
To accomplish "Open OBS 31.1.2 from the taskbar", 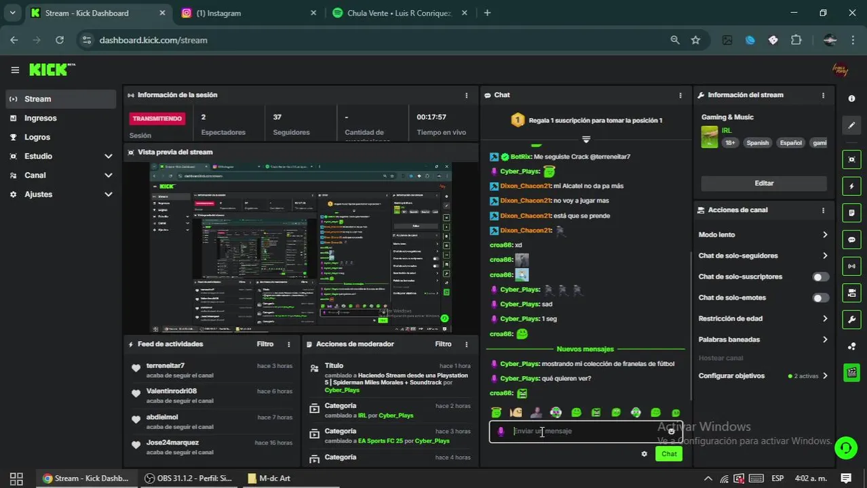I will point(189,479).
